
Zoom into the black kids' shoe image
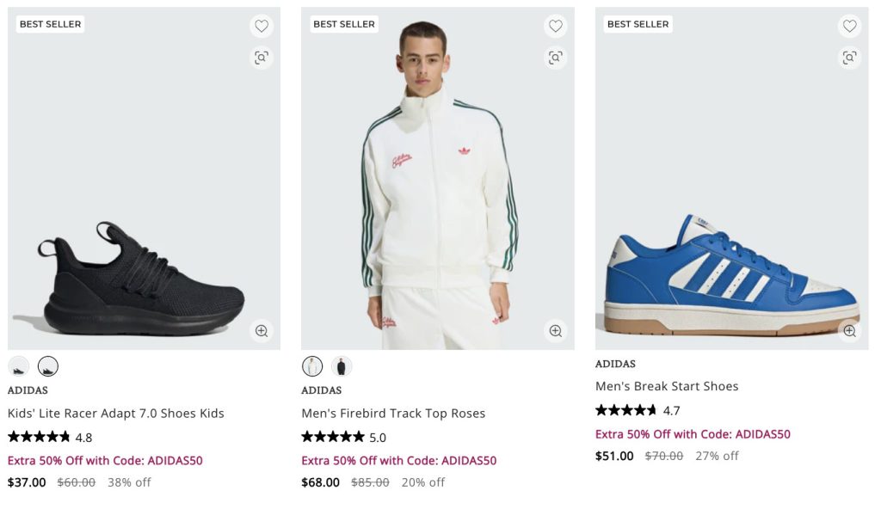(262, 330)
